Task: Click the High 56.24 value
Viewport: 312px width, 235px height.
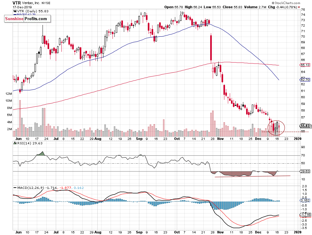Action: (x=194, y=7)
